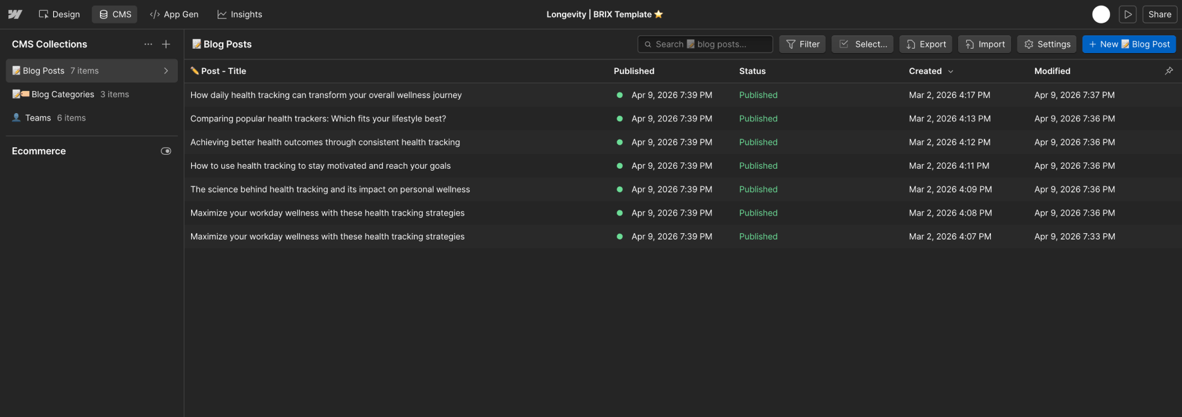1182x417 pixels.
Task: Toggle the Ecommerce visibility eye
Action: 166,151
